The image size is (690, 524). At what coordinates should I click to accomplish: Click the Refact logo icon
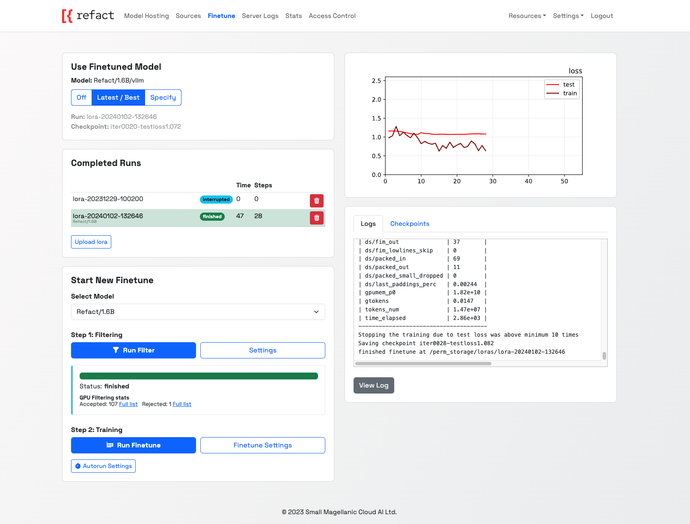click(x=67, y=16)
